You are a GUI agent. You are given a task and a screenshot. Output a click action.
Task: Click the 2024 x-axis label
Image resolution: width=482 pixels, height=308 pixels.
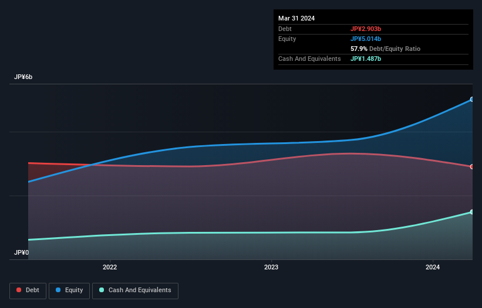coord(433,267)
